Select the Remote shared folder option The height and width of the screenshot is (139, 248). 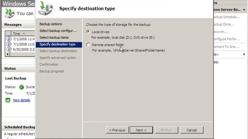[88, 45]
